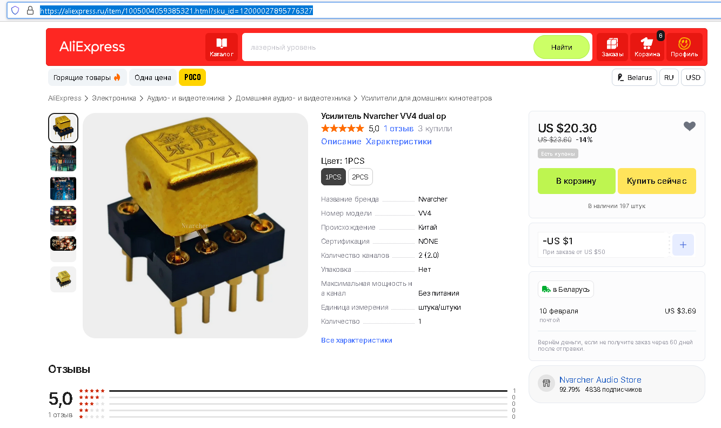The height and width of the screenshot is (428, 721).
Task: Open the Профиль smiley profile icon
Action: click(x=684, y=47)
